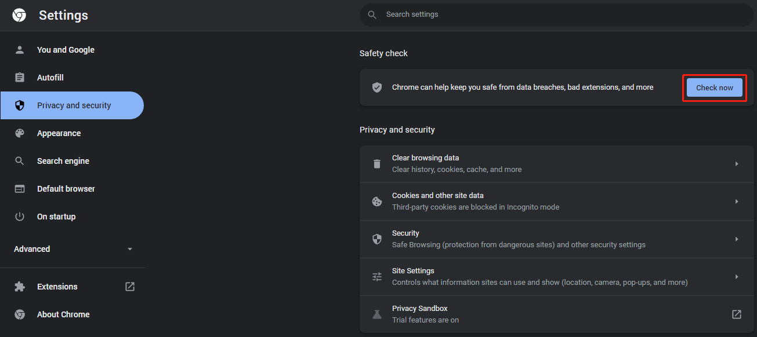Open the Site Settings row arrow
This screenshot has width=757, height=337.
[737, 277]
